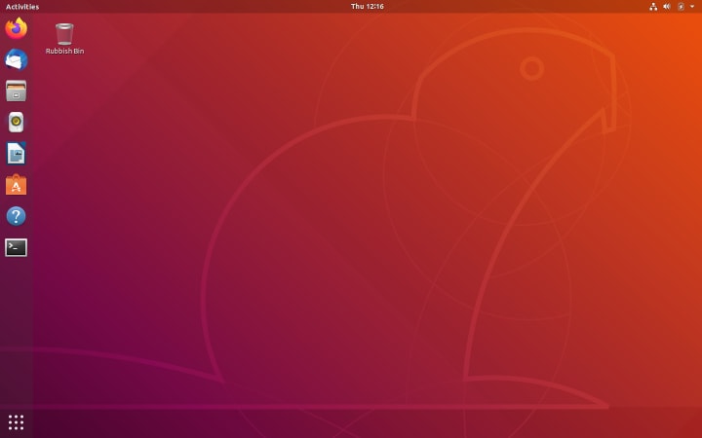
Task: Click the power status icon in top bar
Action: (681, 6)
